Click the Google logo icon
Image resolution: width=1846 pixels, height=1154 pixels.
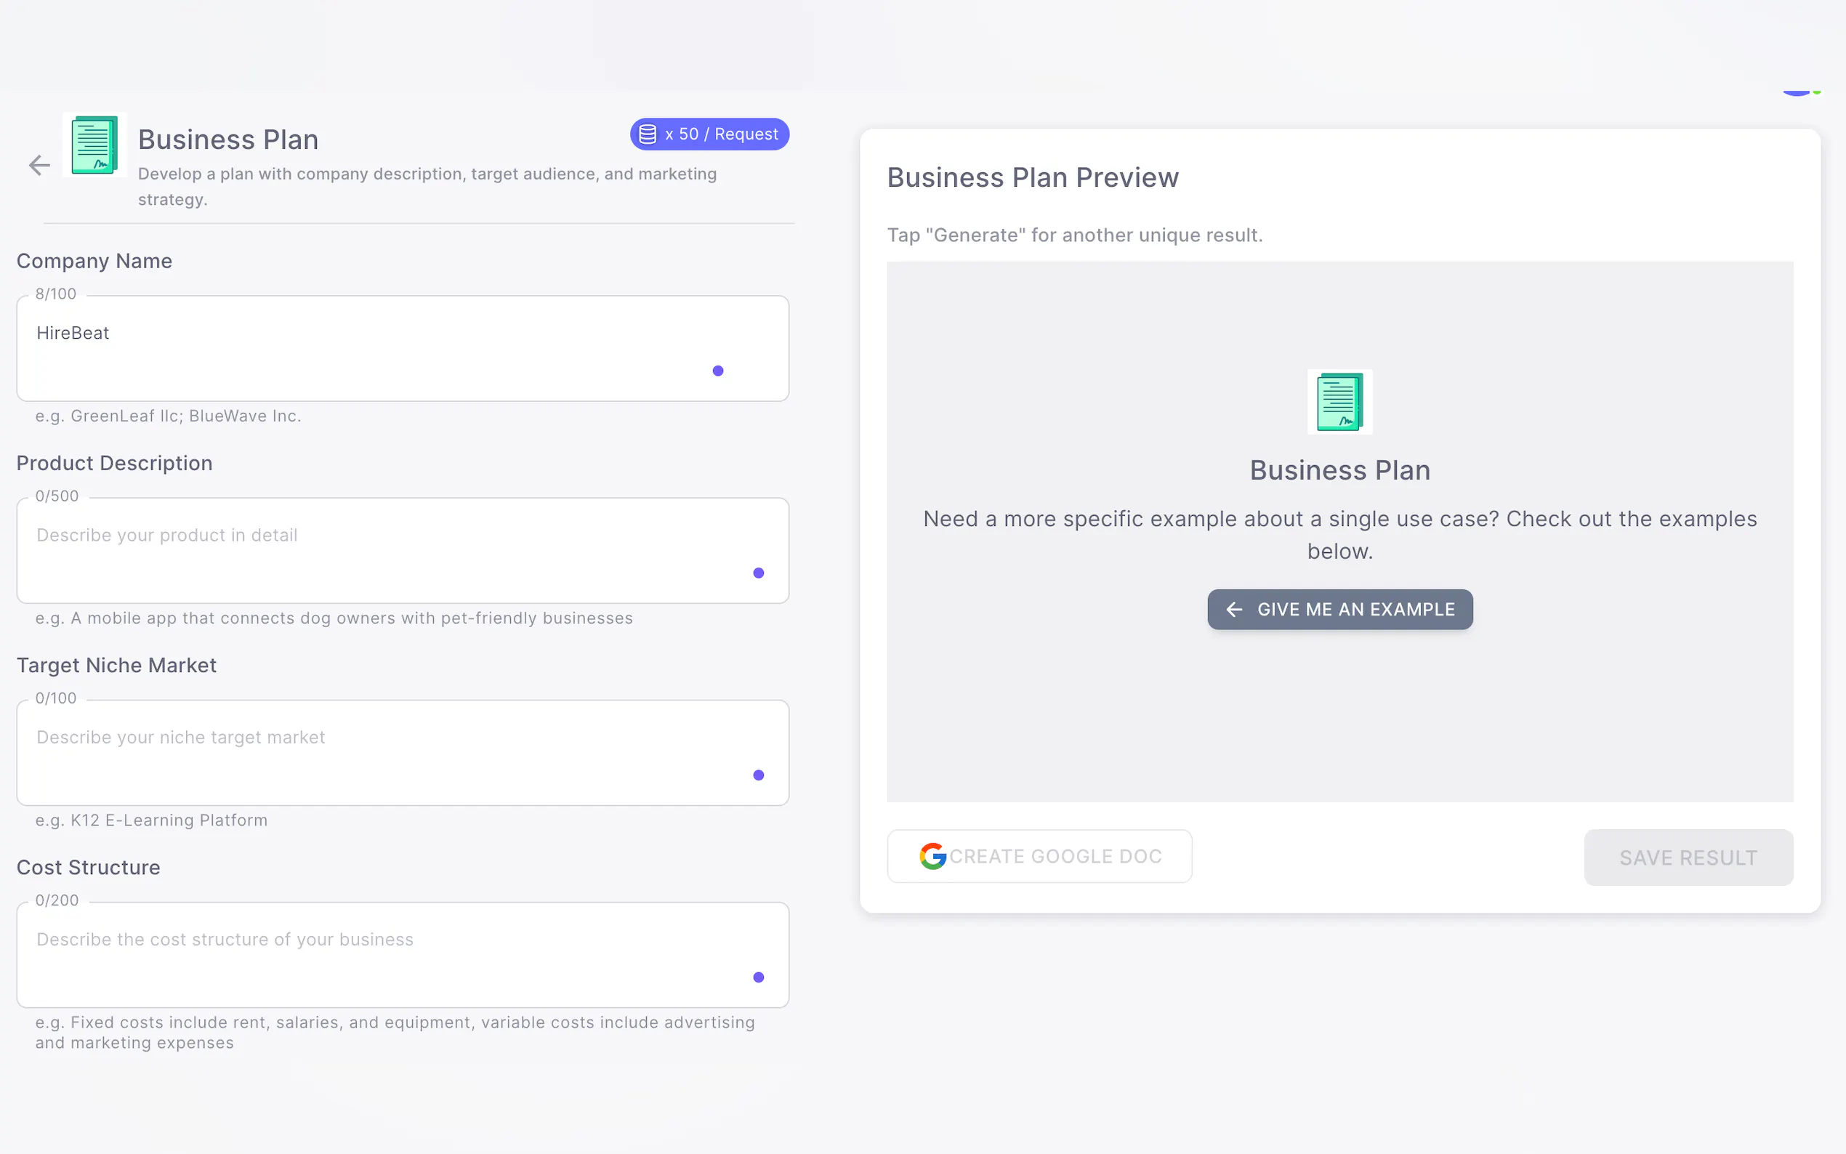(932, 856)
